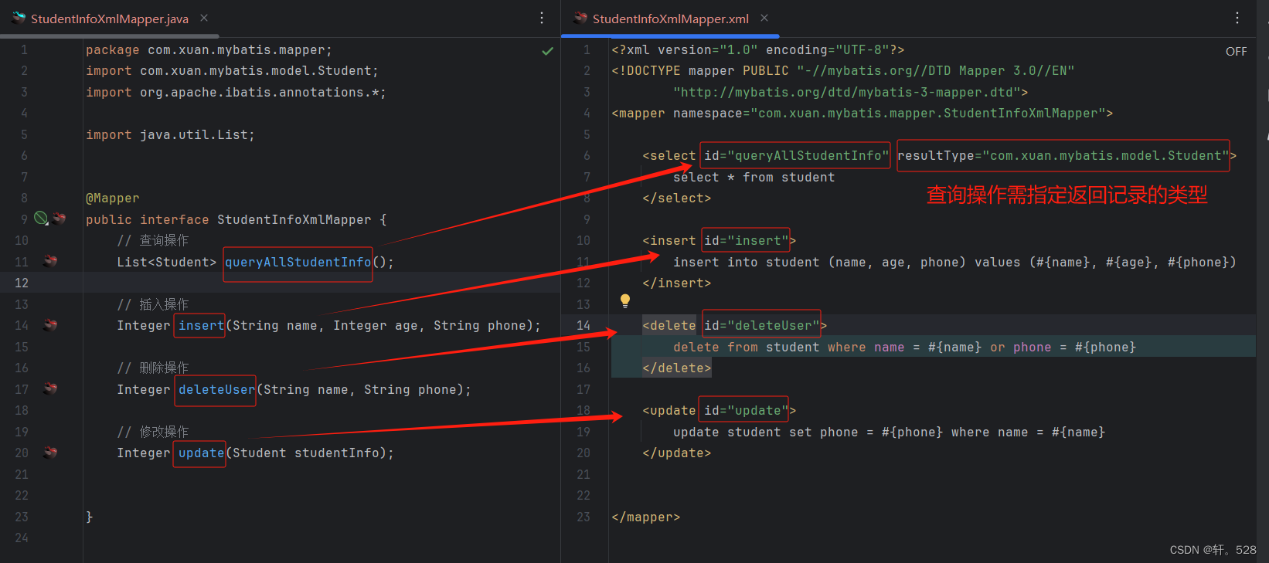Click id="update" attribute in XML
1269x563 pixels.
(x=746, y=411)
